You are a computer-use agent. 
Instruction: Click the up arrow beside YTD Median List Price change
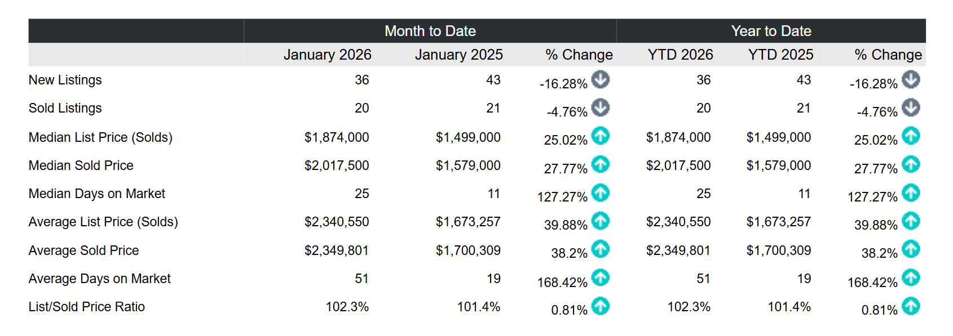(910, 136)
